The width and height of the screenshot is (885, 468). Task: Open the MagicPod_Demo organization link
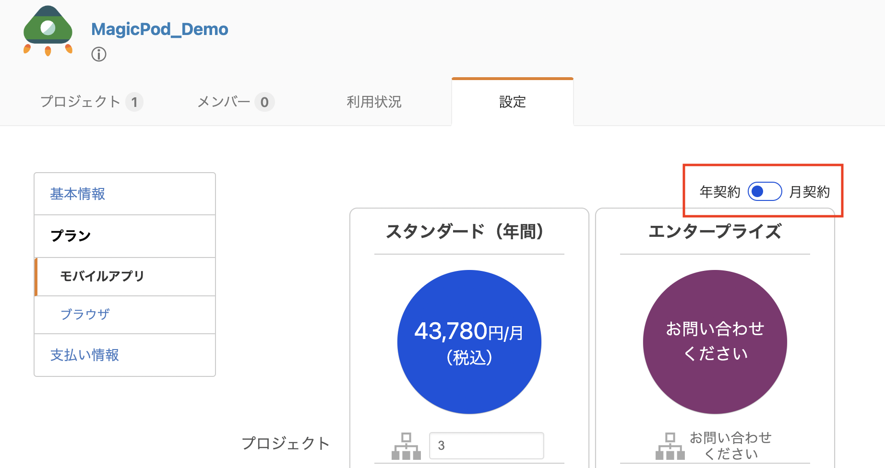click(160, 29)
